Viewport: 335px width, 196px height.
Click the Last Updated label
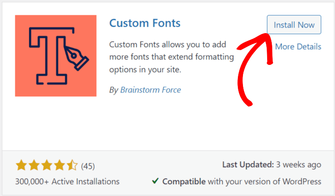248,165
